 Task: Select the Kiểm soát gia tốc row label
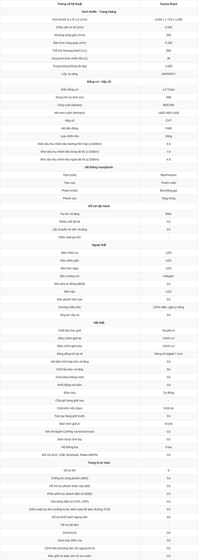click(70, 237)
